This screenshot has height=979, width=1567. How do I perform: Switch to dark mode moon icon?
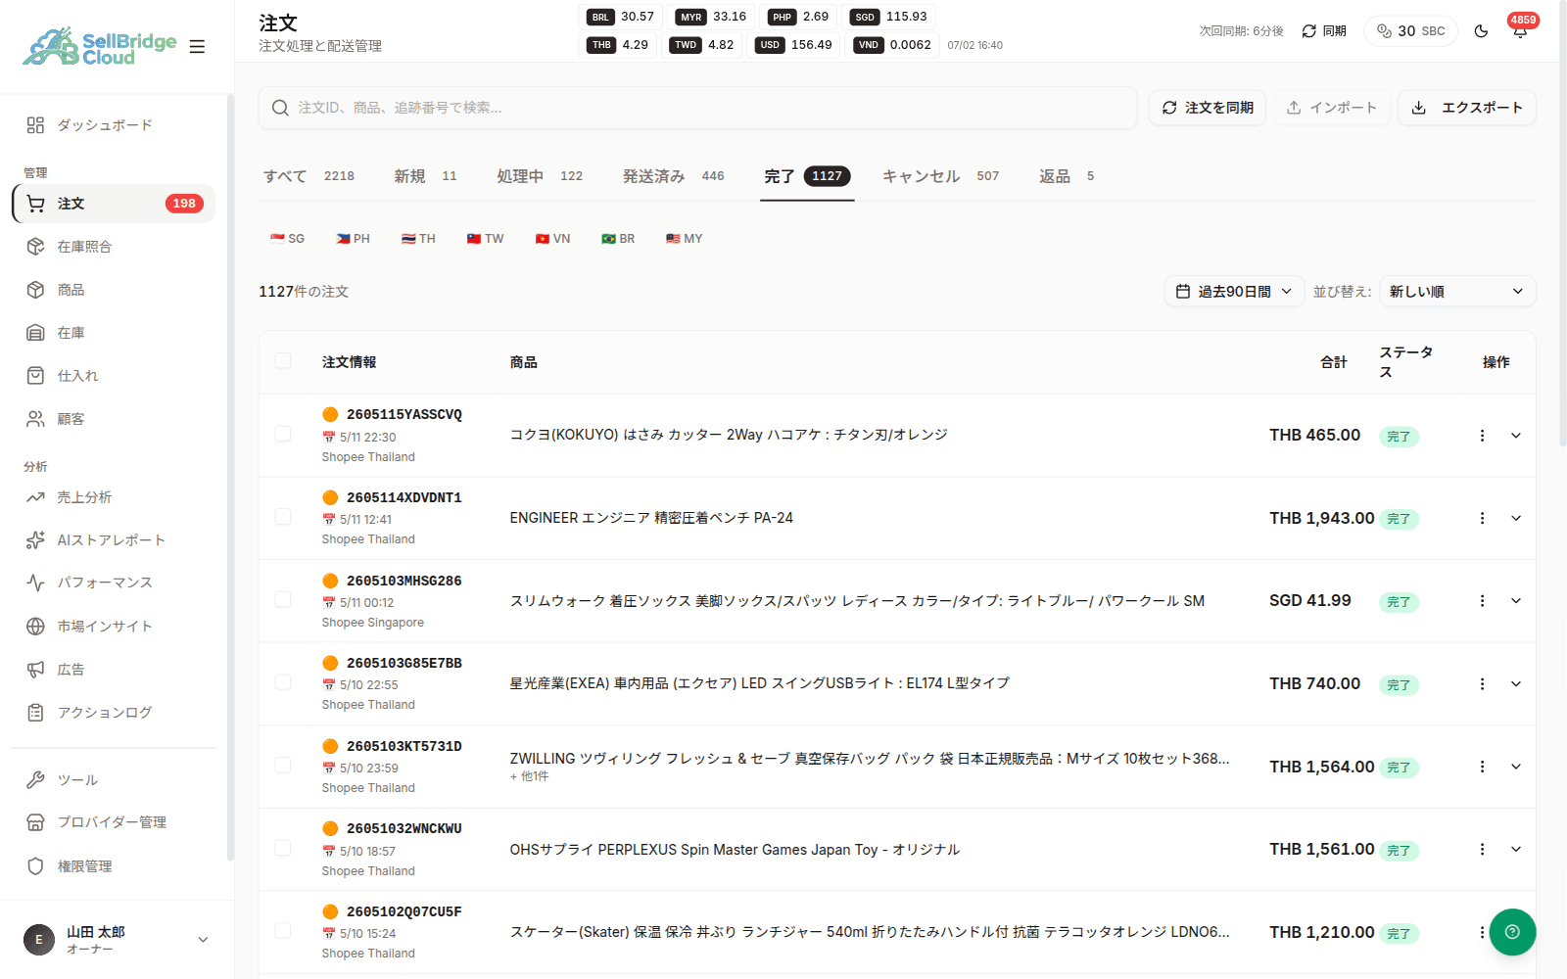point(1481,31)
